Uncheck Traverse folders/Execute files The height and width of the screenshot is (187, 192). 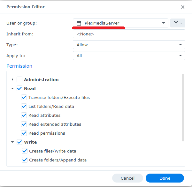click(24, 97)
